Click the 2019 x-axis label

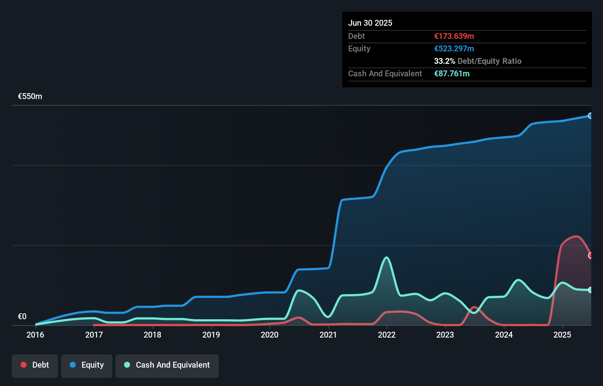[211, 335]
